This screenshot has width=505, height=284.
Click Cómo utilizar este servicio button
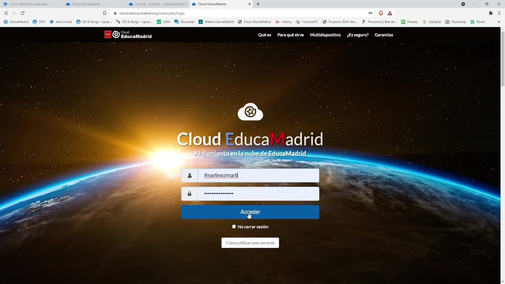pyautogui.click(x=250, y=243)
